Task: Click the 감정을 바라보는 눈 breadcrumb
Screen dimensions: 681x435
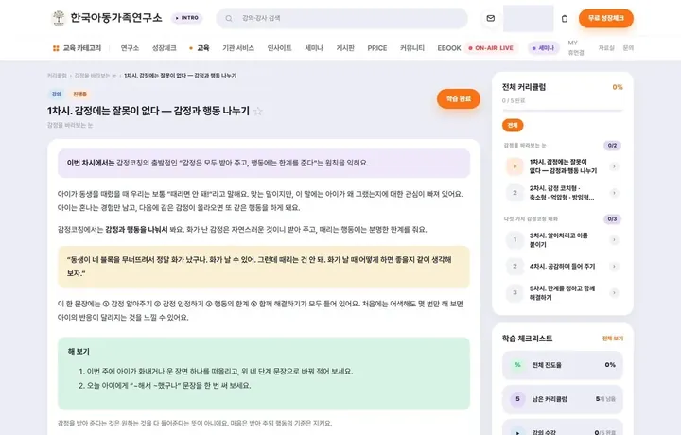Action: (x=96, y=76)
